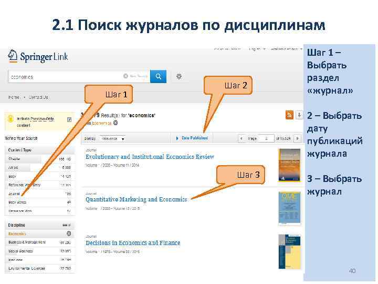Open the Home navigation item

[14, 97]
